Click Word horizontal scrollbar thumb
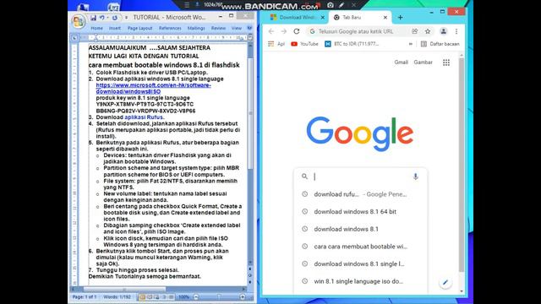The image size is (541, 304). pos(124,289)
